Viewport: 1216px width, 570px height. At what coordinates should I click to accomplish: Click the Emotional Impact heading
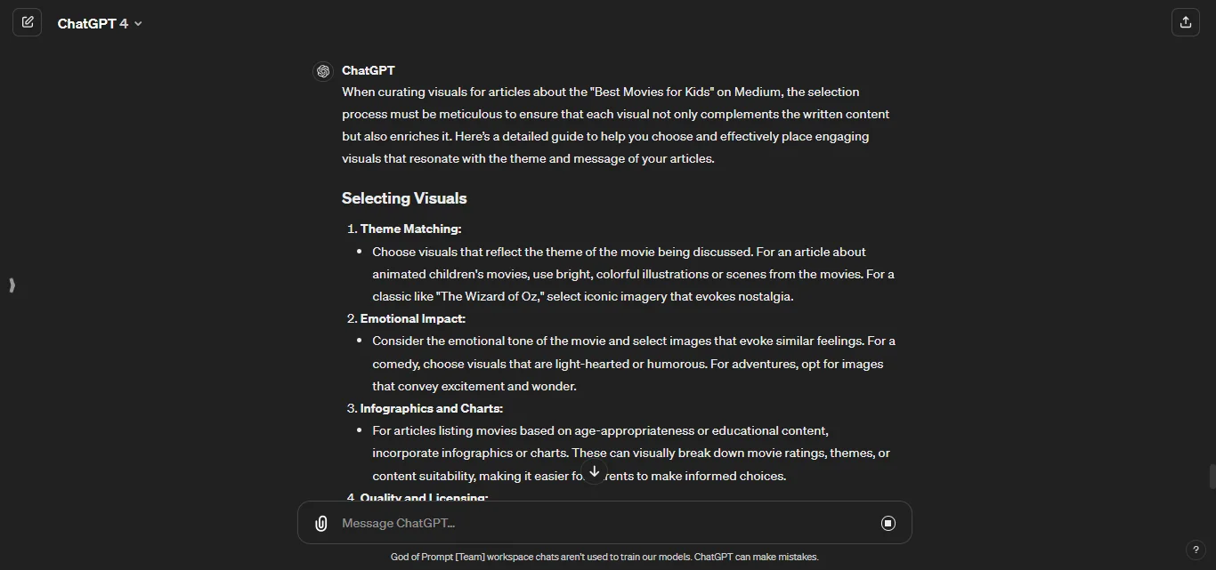(412, 318)
